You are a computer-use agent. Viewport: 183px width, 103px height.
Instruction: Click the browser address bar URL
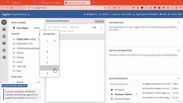pos(39,8)
